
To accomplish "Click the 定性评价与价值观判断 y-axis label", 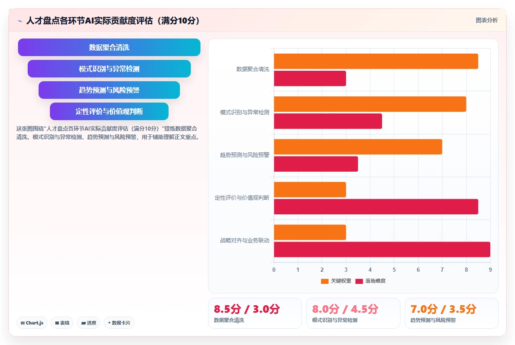I will click(242, 198).
